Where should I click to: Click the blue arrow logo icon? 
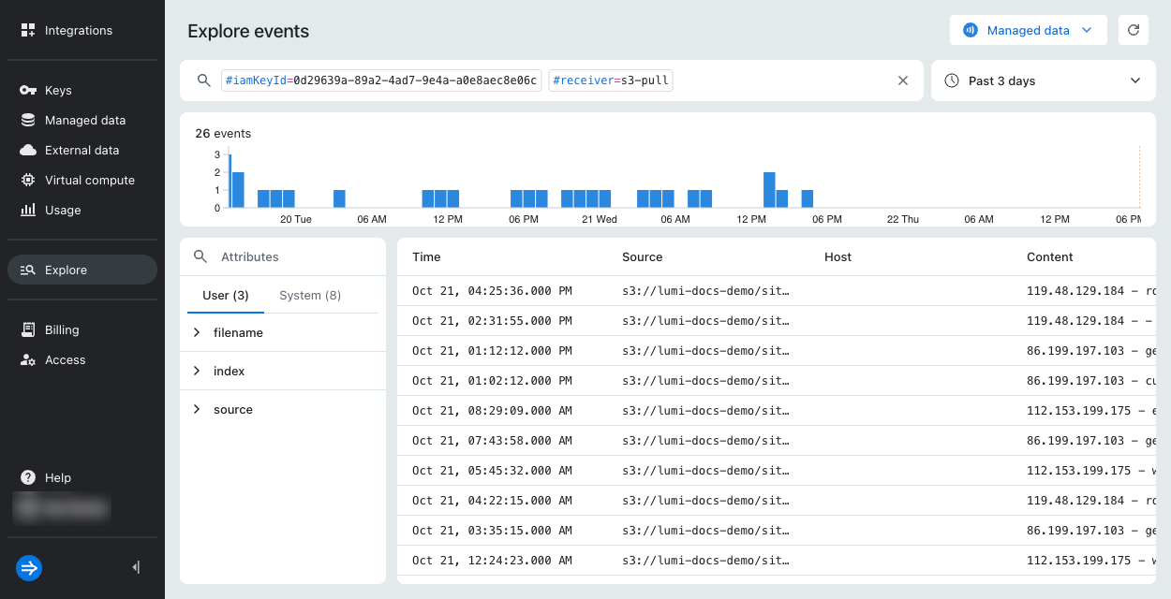coord(29,567)
